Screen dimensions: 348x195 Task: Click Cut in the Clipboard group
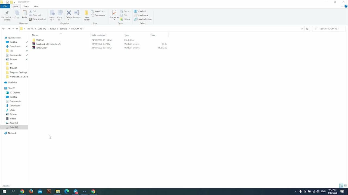click(32, 11)
